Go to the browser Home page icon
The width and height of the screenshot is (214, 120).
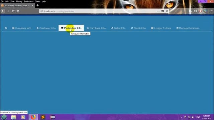click(x=18, y=11)
